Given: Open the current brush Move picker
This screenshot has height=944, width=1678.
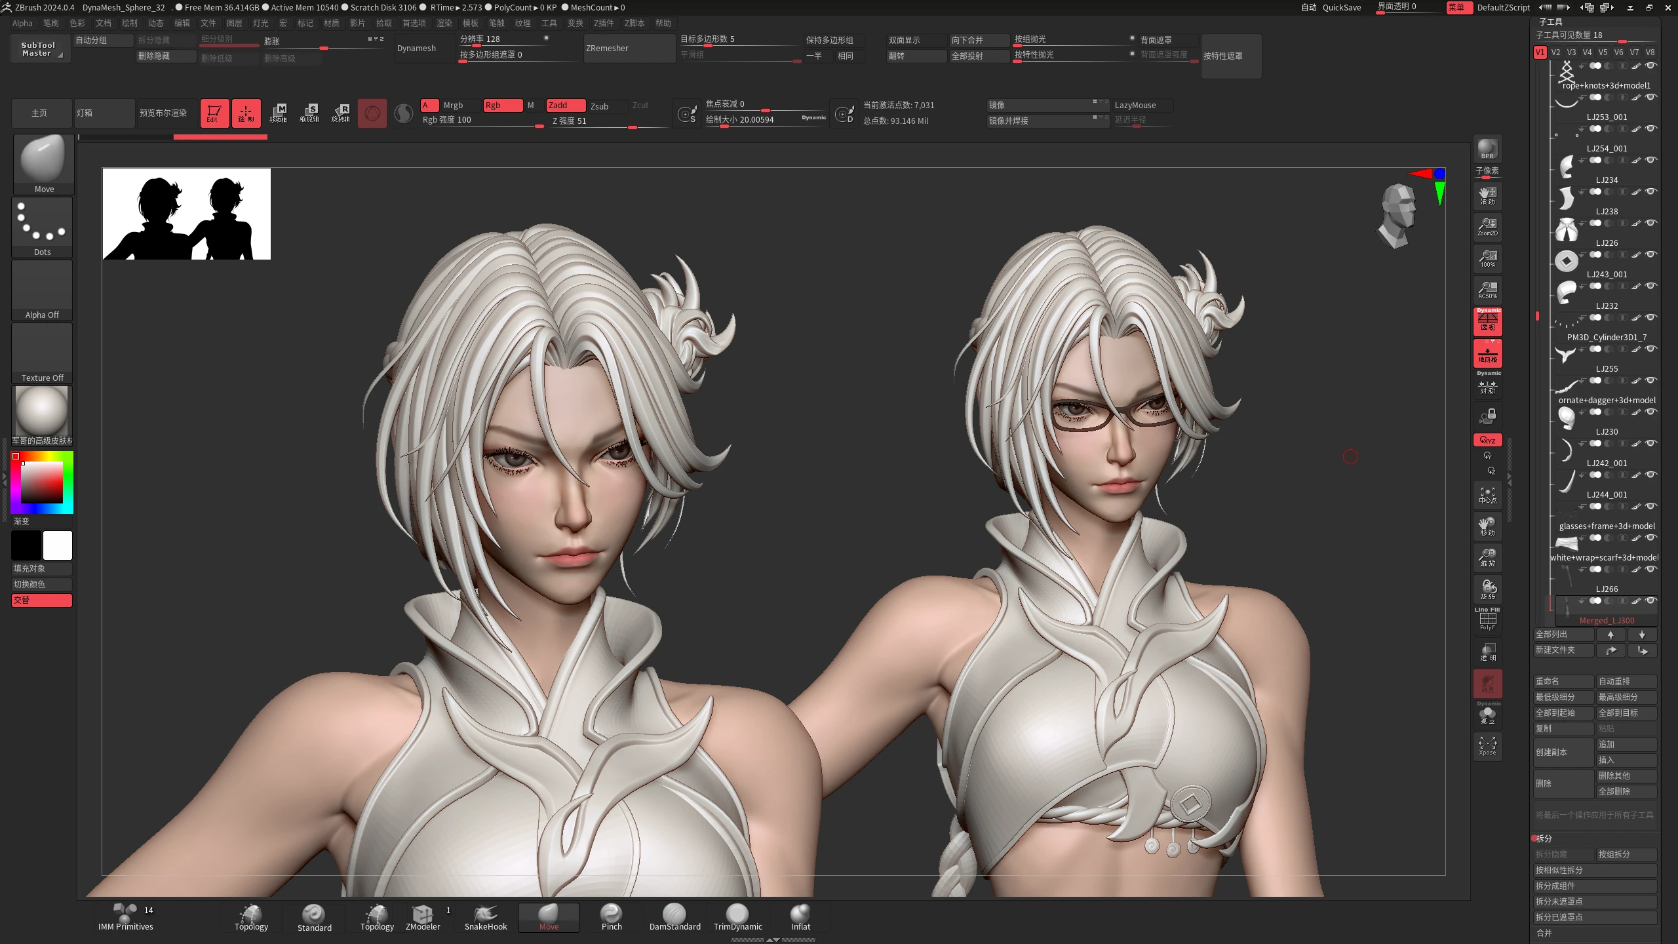Looking at the screenshot, I should [43, 164].
